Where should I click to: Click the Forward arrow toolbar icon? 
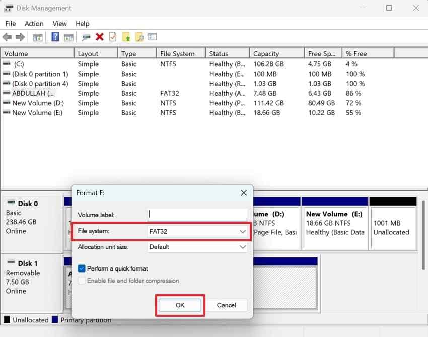click(20, 37)
